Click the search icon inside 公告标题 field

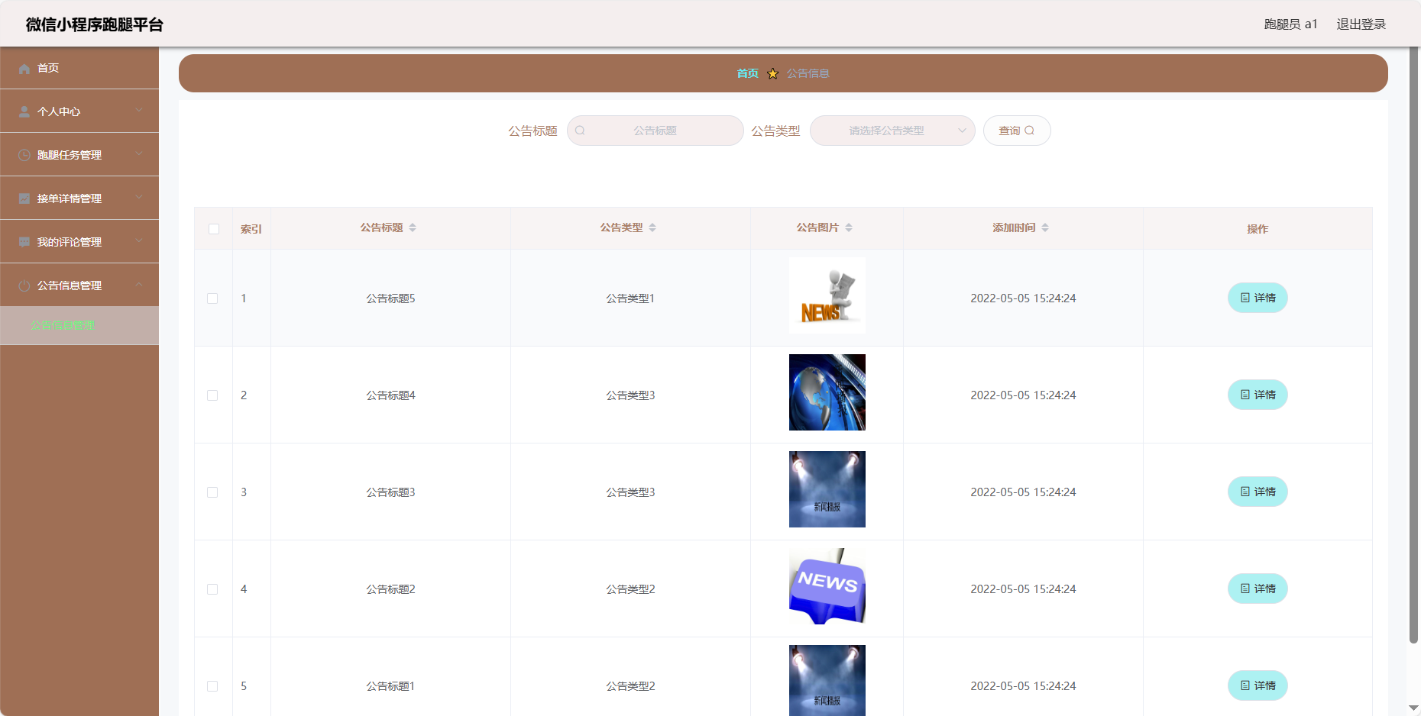580,131
